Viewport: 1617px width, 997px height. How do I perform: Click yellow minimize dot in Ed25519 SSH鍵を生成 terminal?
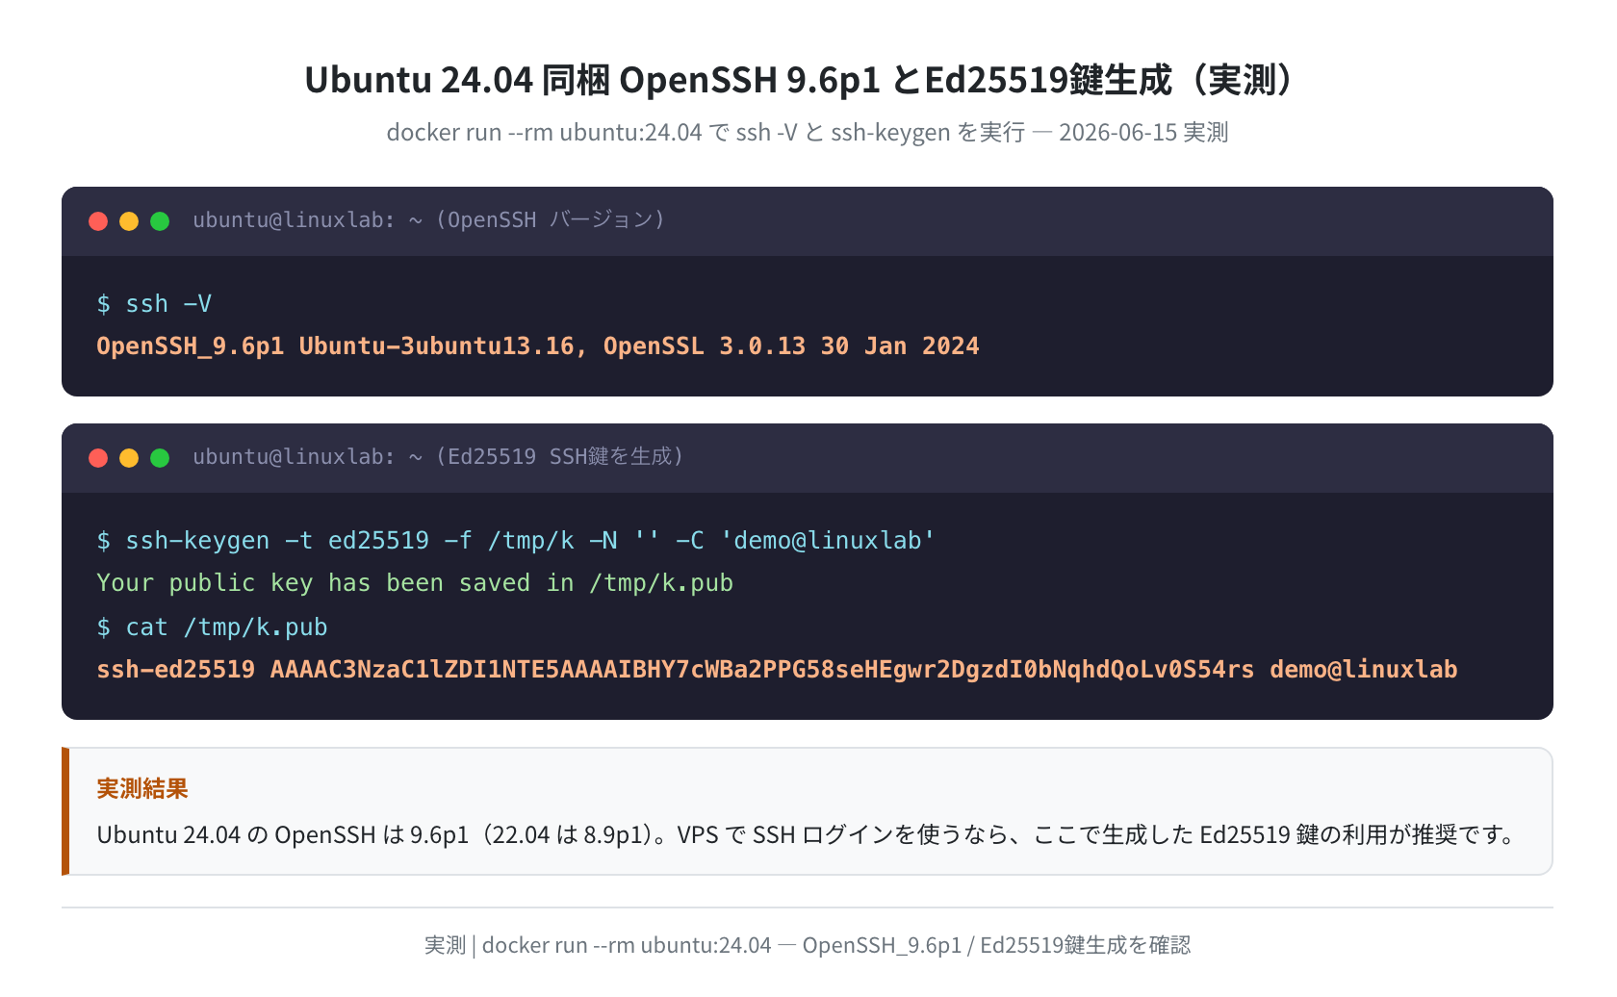tap(129, 458)
